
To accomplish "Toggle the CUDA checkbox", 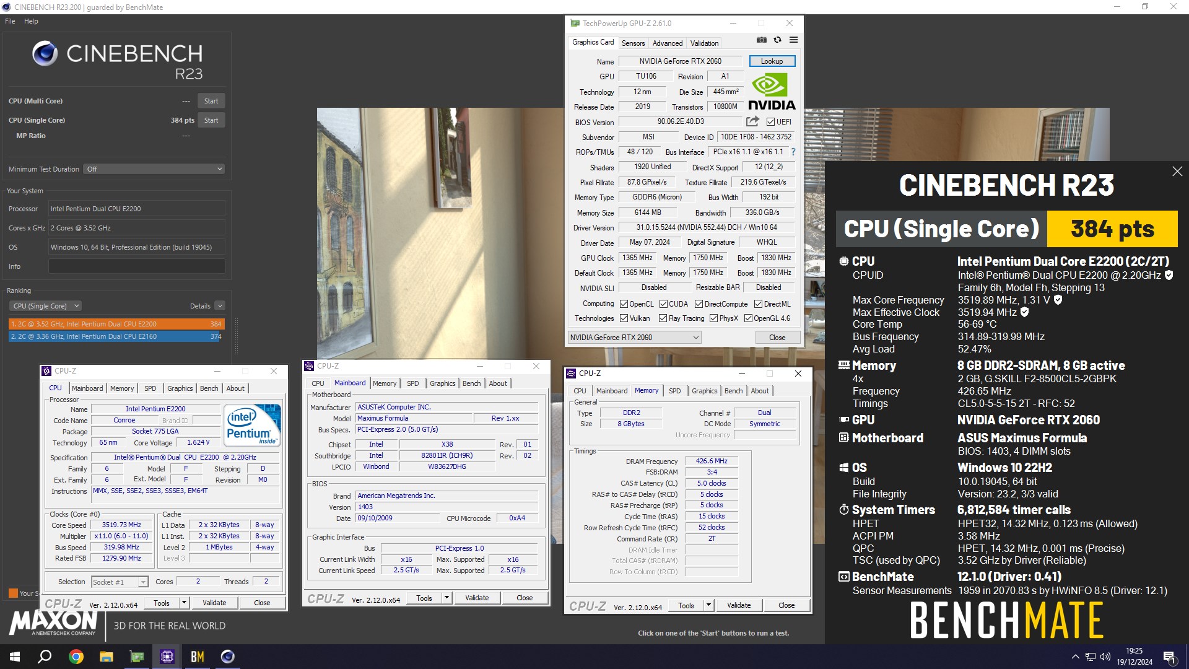I will pos(663,304).
